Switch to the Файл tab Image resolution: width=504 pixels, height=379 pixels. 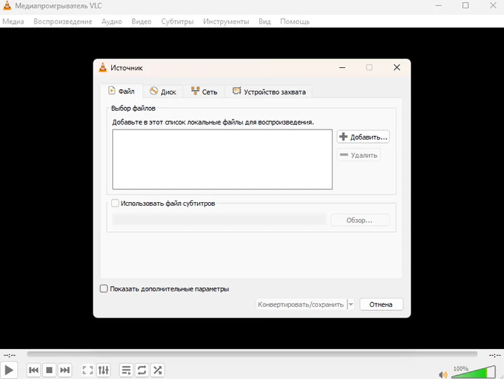point(122,91)
